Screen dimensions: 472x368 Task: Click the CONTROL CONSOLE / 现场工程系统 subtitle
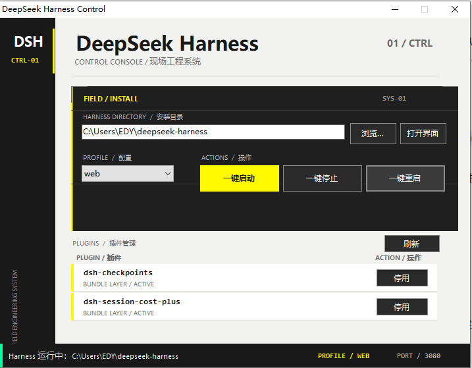pos(138,62)
